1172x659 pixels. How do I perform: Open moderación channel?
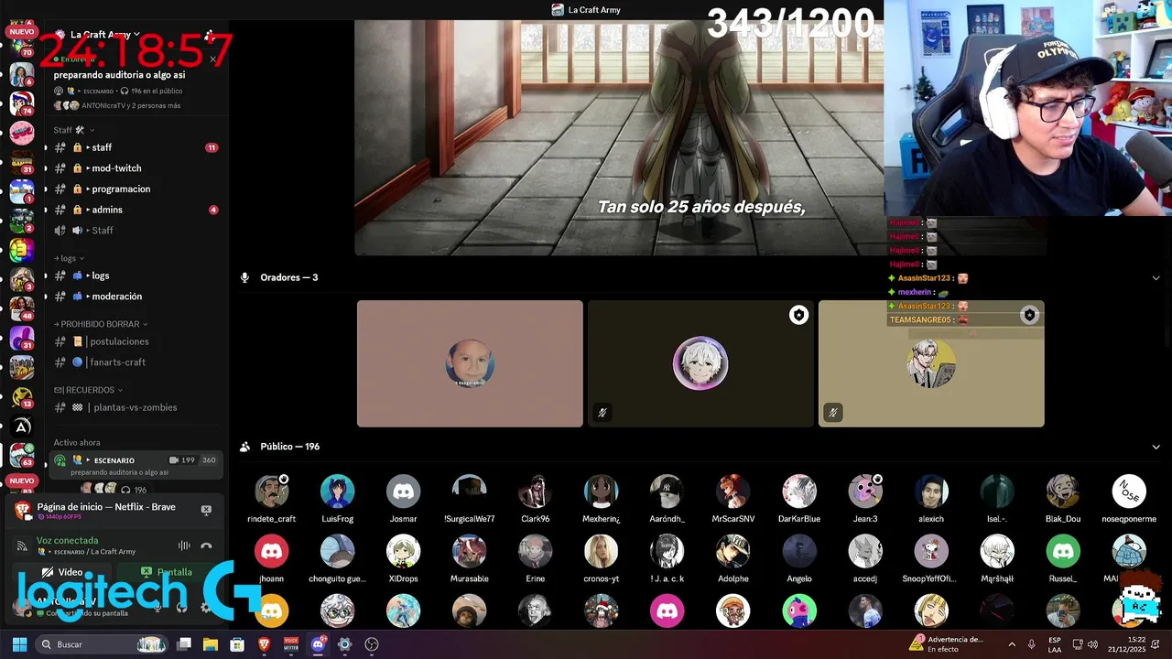pyautogui.click(x=135, y=297)
